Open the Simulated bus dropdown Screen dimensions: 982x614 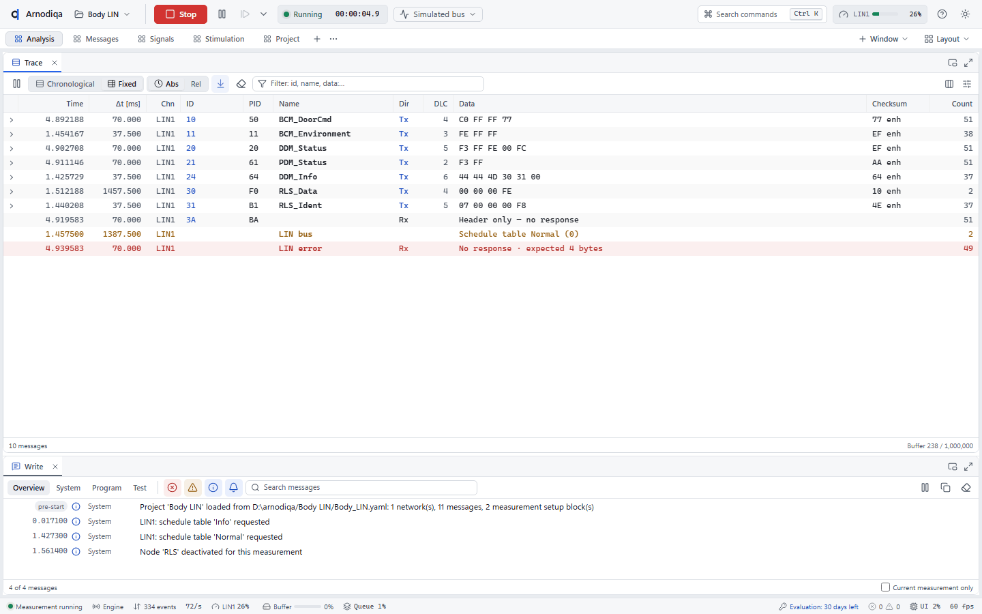coord(438,14)
